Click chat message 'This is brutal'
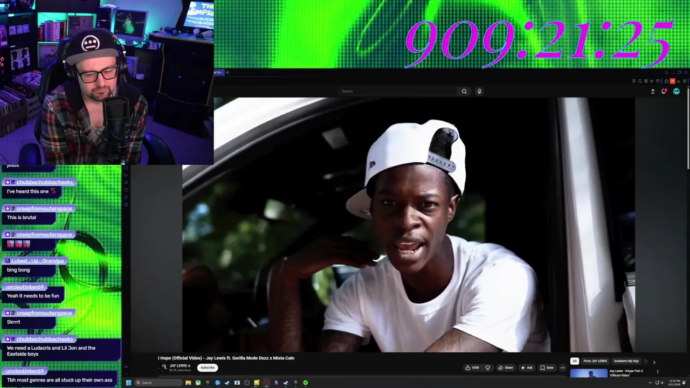This screenshot has height=388, width=690. tap(22, 218)
